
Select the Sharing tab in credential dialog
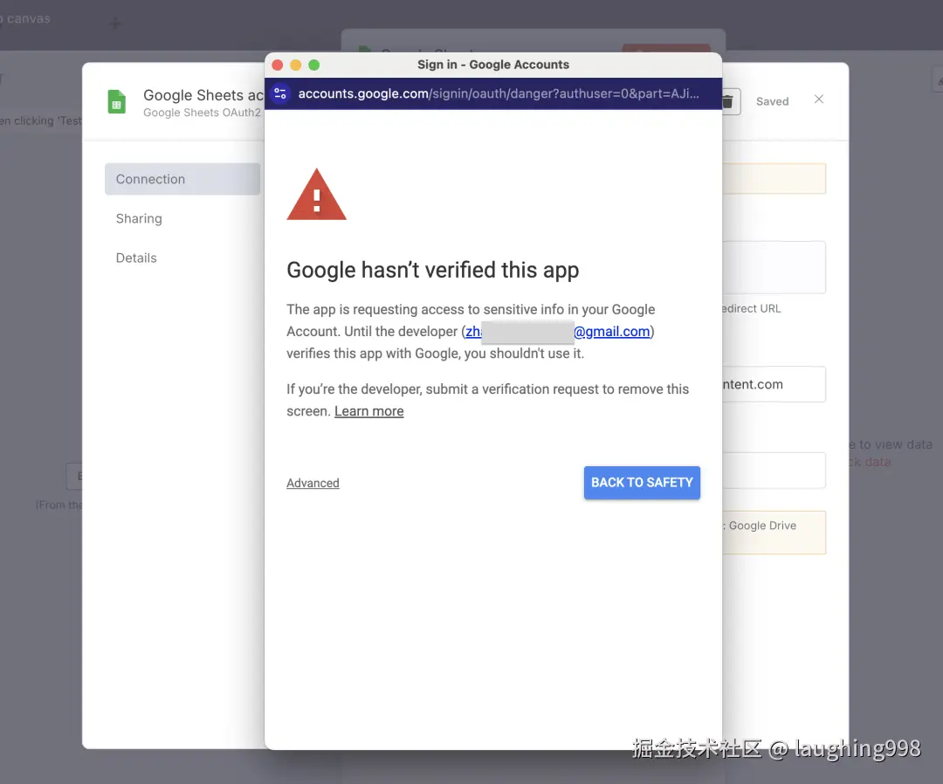point(139,218)
